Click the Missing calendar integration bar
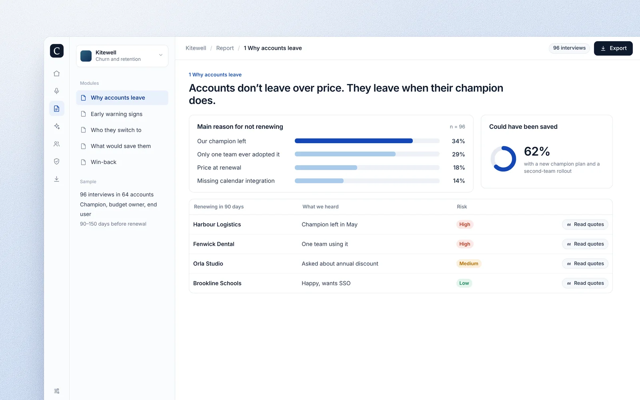This screenshot has height=400, width=640. coord(367,181)
